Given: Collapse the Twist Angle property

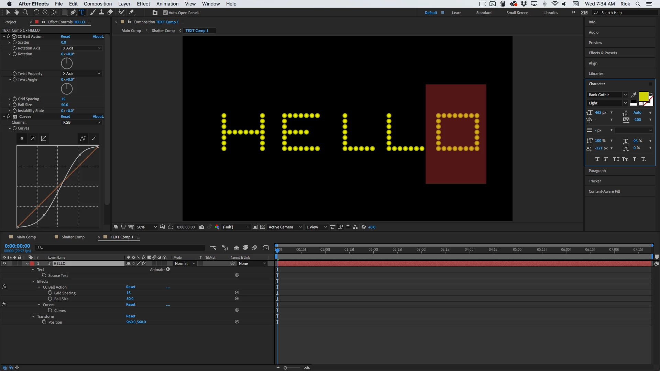Looking at the screenshot, I should (x=10, y=79).
